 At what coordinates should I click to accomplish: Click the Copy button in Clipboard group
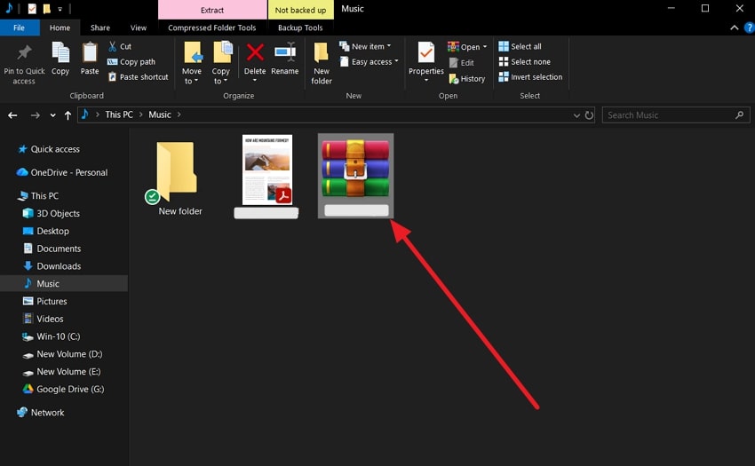60,59
